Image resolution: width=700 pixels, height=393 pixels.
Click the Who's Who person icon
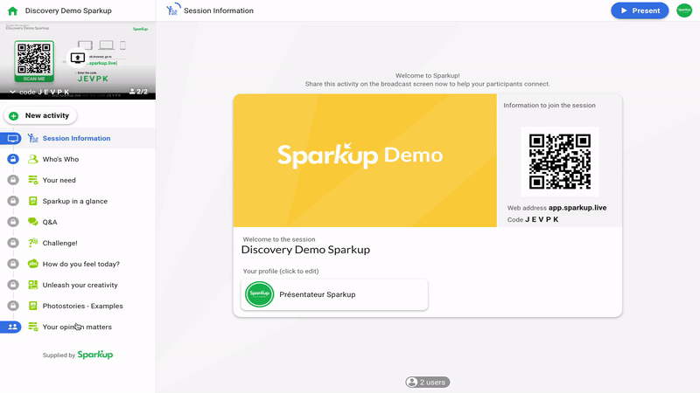pyautogui.click(x=33, y=159)
